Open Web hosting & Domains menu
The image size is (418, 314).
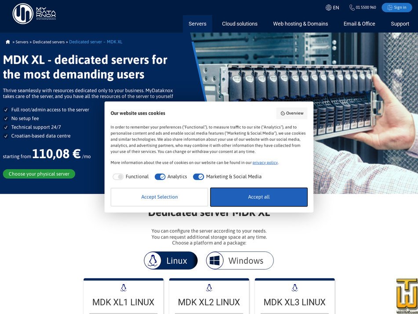click(x=301, y=24)
